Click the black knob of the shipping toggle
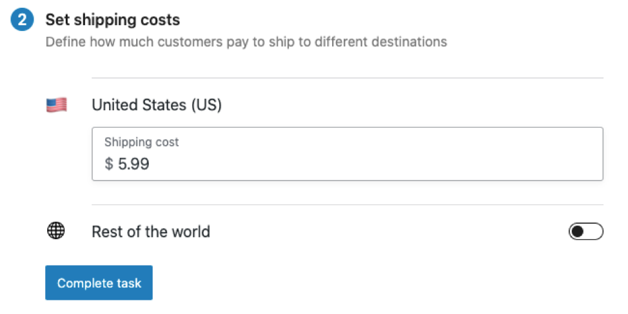The image size is (628, 314). coord(578,231)
